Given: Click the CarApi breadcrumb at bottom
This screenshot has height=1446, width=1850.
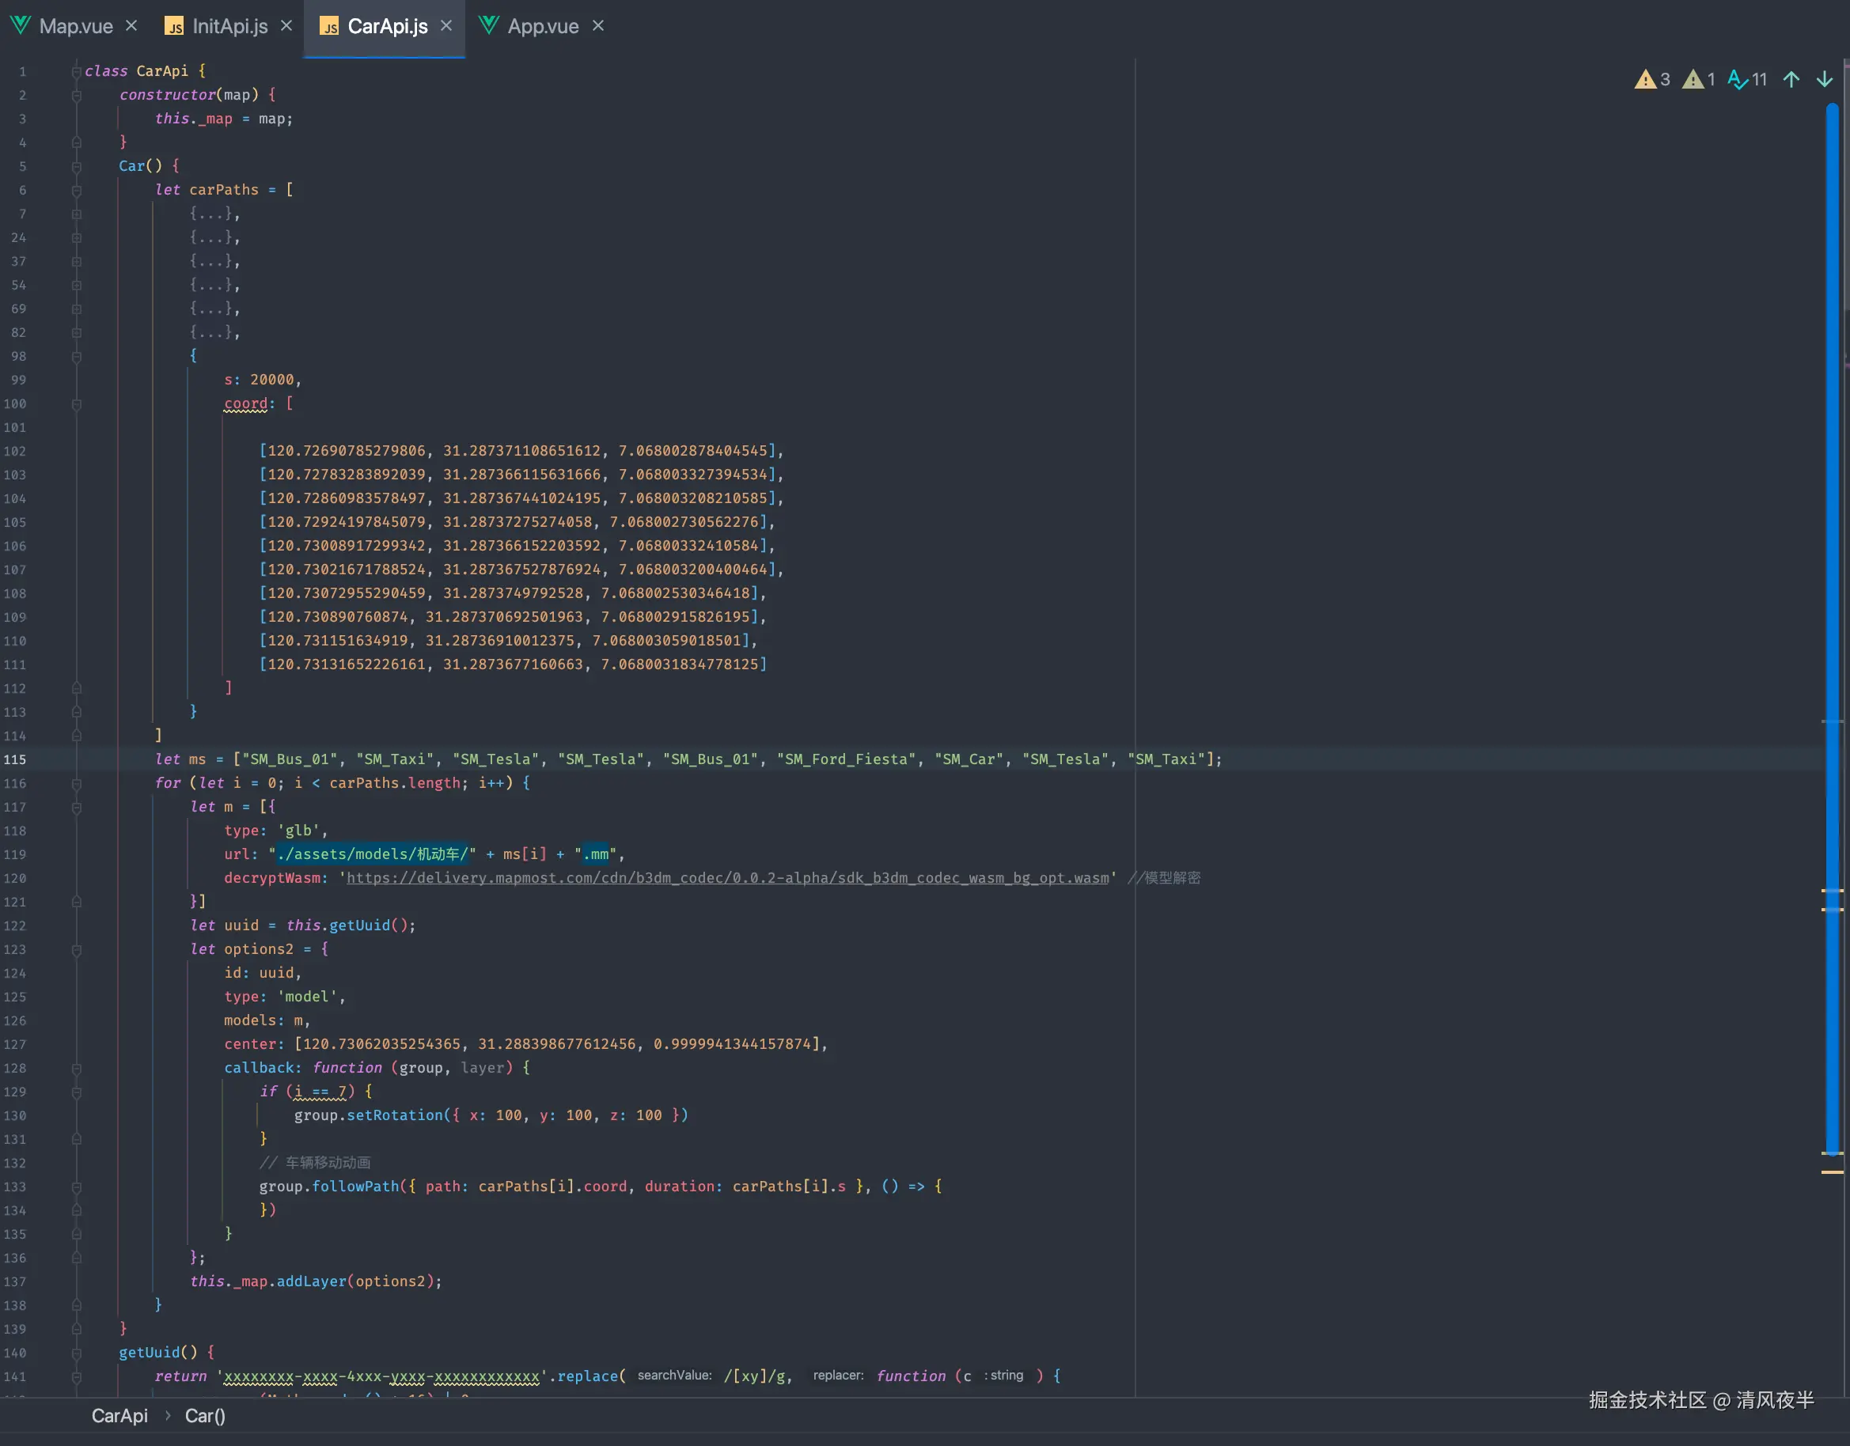Looking at the screenshot, I should 119,1415.
